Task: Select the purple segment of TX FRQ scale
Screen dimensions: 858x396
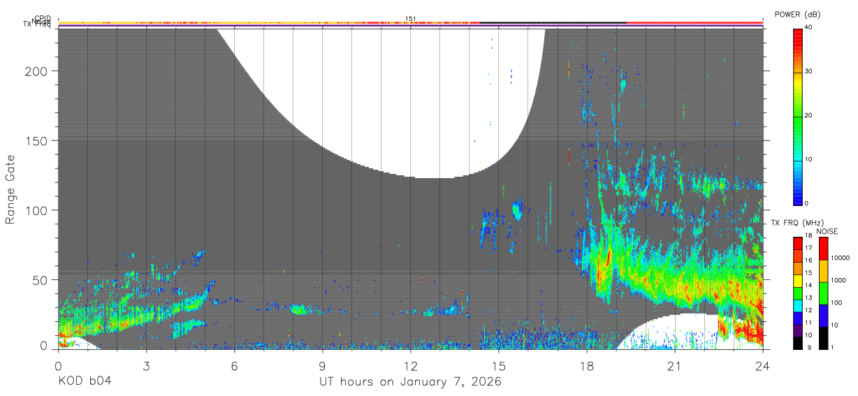Action: point(797,330)
